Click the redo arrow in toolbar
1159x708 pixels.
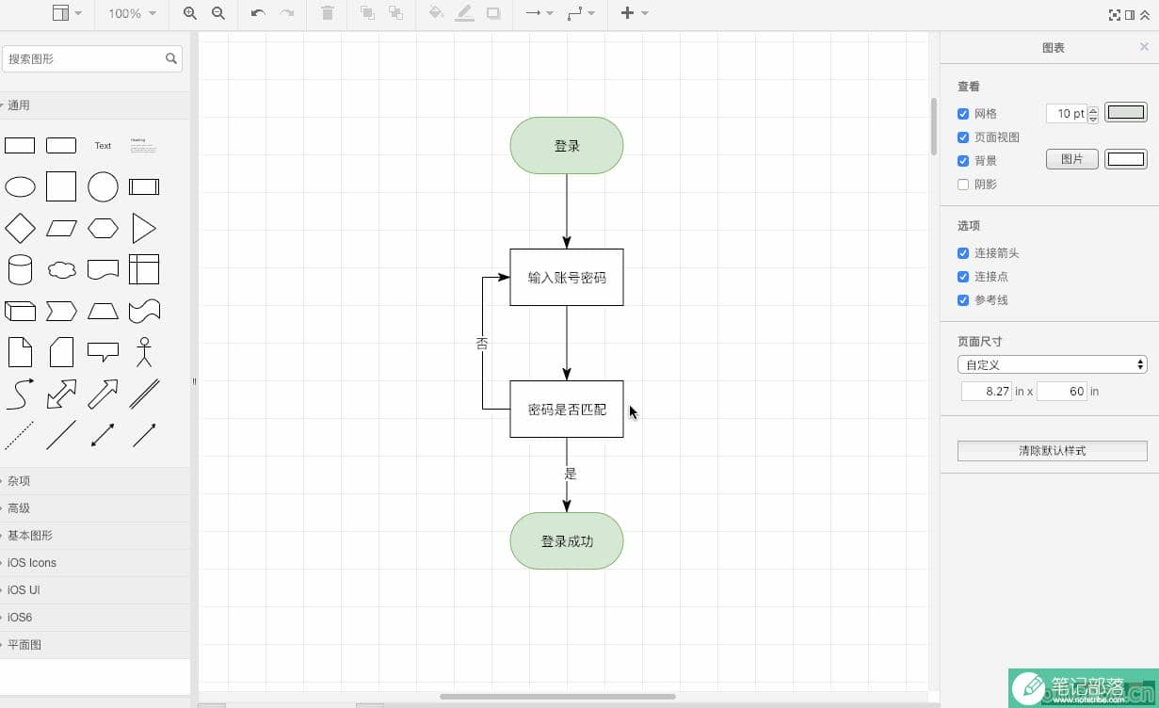click(287, 13)
